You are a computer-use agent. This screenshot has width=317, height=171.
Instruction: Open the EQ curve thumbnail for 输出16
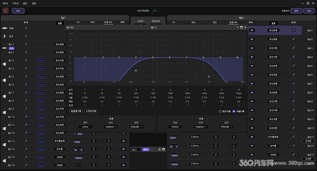tap(174, 163)
